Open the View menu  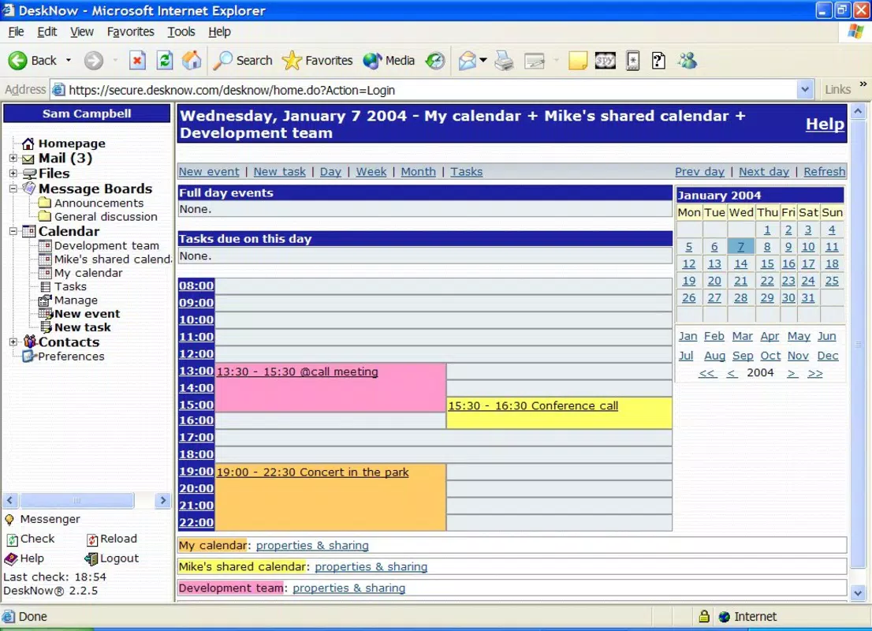pos(82,32)
